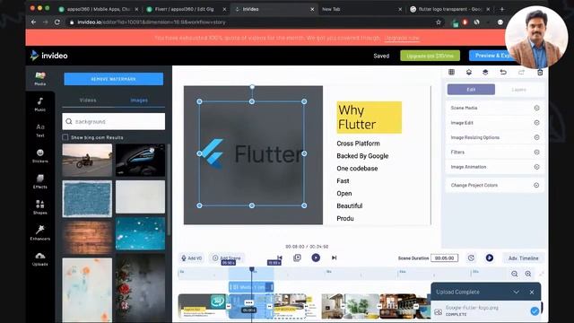Click the Preview & Export button
574x323 pixels.
click(491, 56)
